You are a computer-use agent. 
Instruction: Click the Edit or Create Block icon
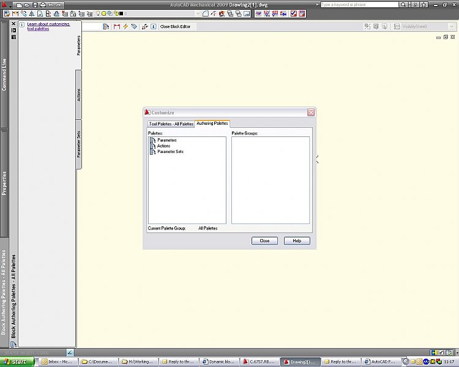click(106, 27)
